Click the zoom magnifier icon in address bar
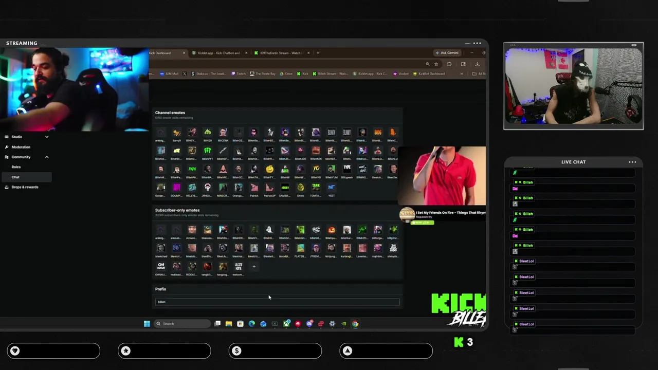The width and height of the screenshot is (658, 370). pyautogui.click(x=427, y=64)
